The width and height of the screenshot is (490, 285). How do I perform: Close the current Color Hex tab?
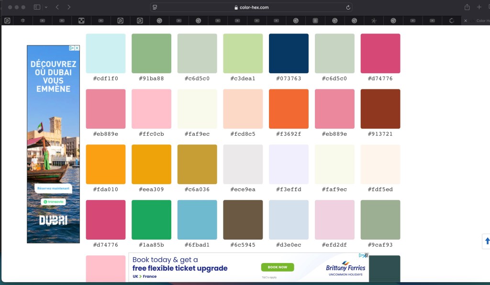coord(466,21)
